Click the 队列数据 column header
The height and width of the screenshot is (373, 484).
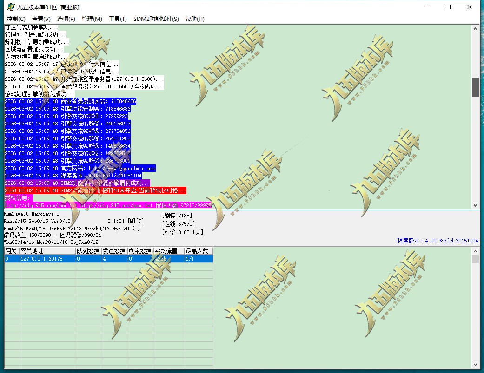[x=89, y=251]
